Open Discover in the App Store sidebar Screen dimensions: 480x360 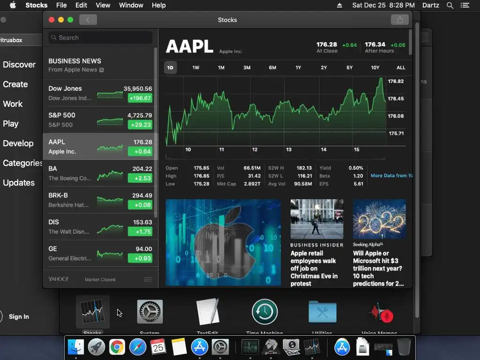[x=19, y=65]
